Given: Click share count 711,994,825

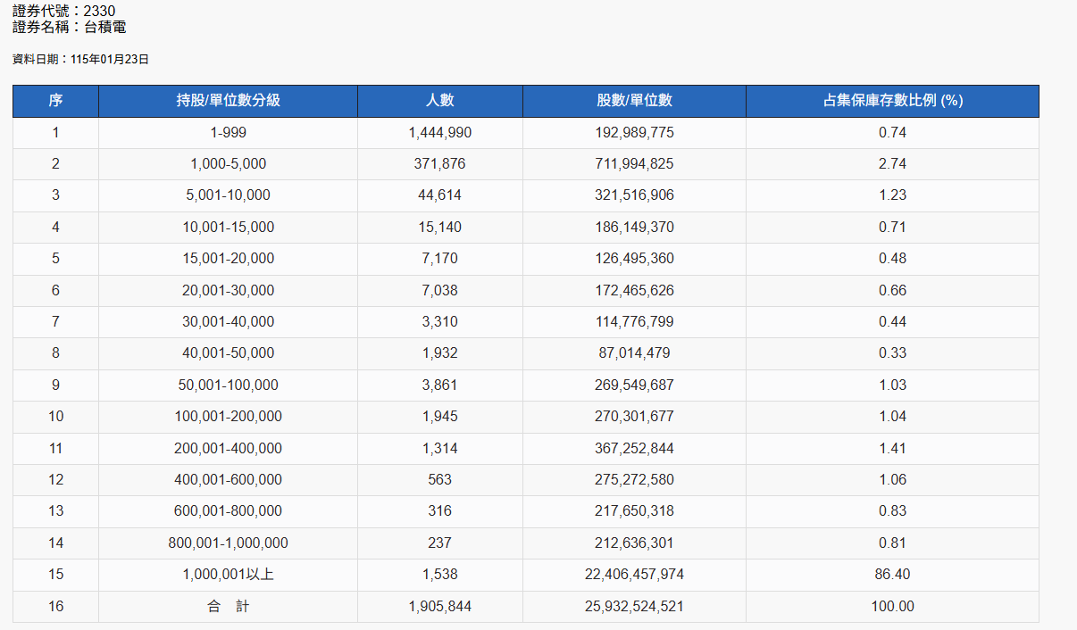Looking at the screenshot, I should tap(634, 164).
